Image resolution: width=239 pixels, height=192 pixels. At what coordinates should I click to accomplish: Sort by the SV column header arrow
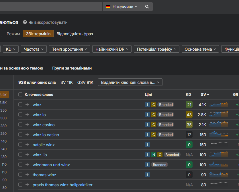pyautogui.click(x=208, y=95)
